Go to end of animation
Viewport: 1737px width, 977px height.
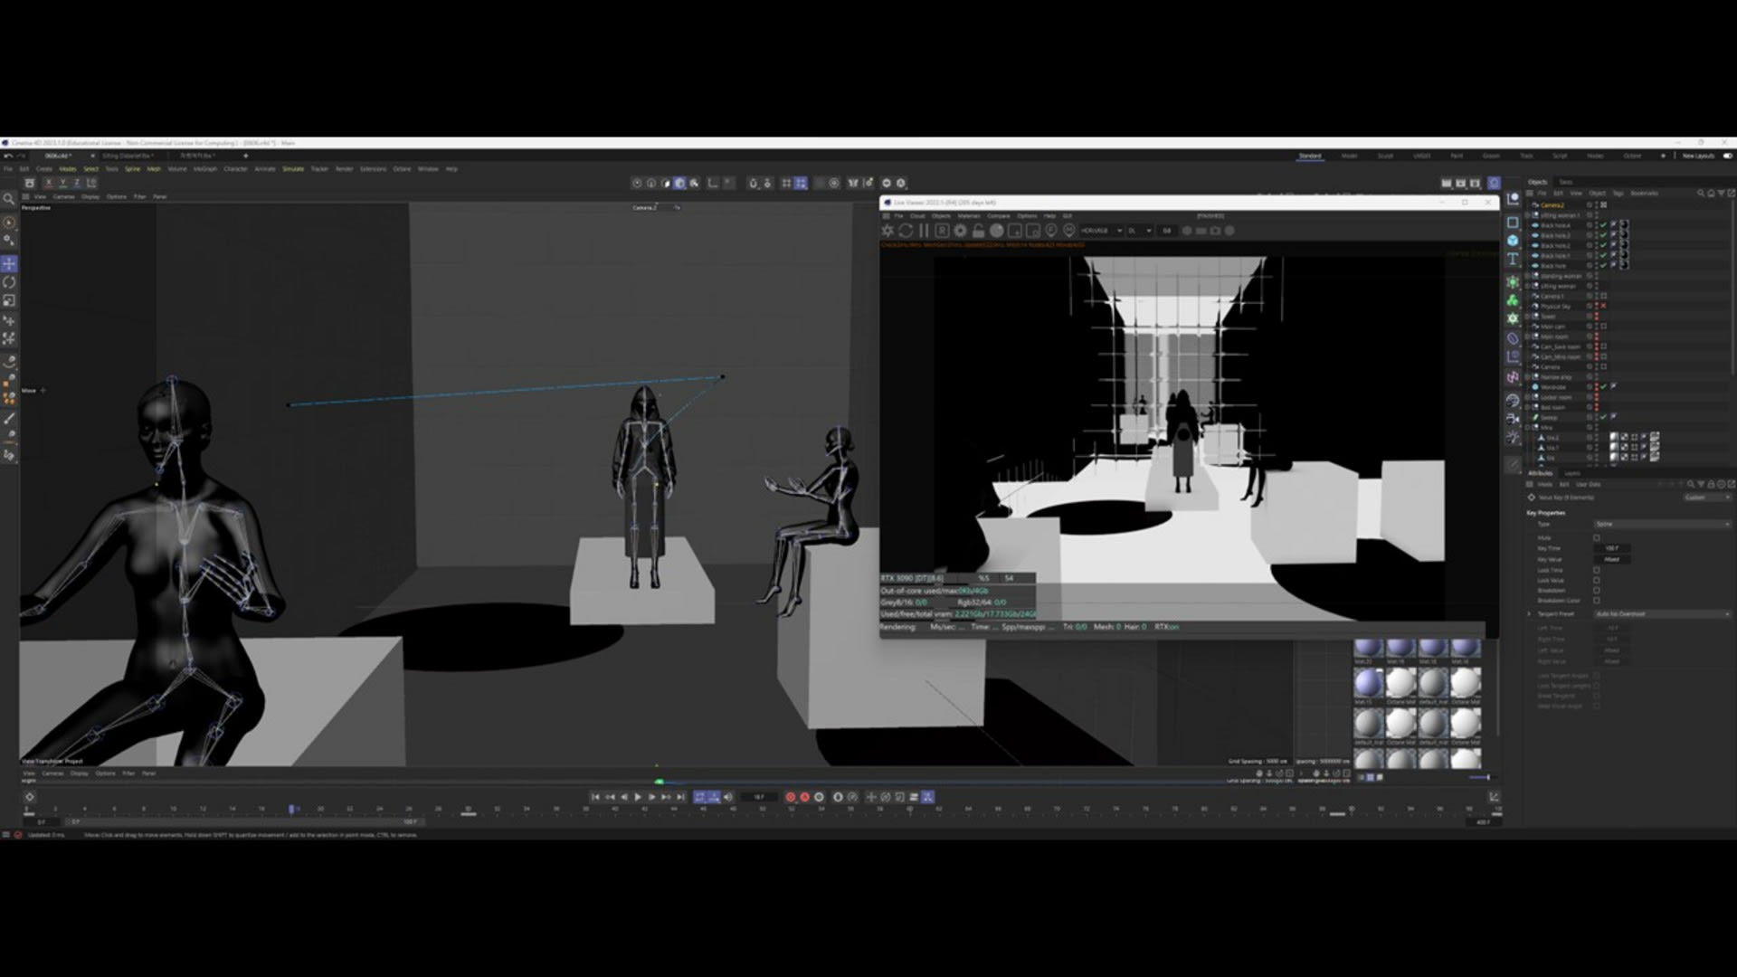680,797
